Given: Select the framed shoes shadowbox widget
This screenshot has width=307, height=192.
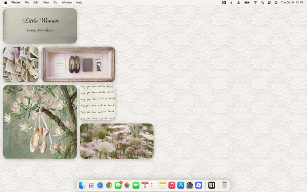Looking at the screenshot, I should pyautogui.click(x=78, y=64).
